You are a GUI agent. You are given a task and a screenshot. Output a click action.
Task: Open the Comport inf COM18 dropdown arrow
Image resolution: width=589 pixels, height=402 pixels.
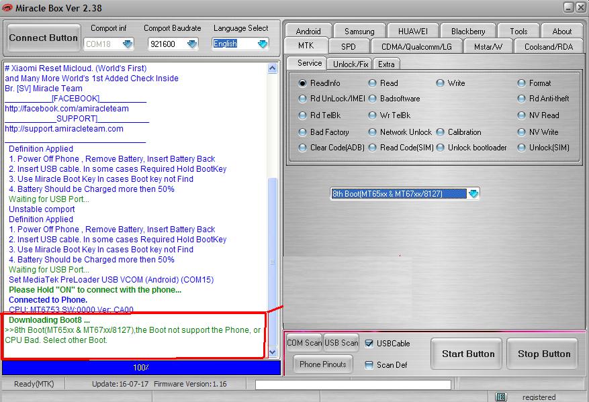click(128, 44)
